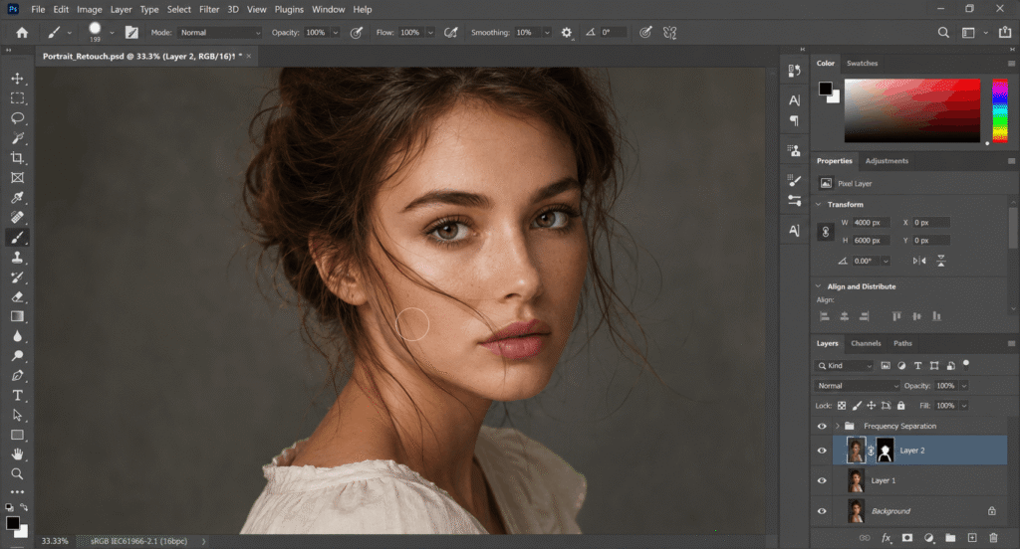The width and height of the screenshot is (1020, 549).
Task: Create a new group folder icon
Action: pos(950,537)
